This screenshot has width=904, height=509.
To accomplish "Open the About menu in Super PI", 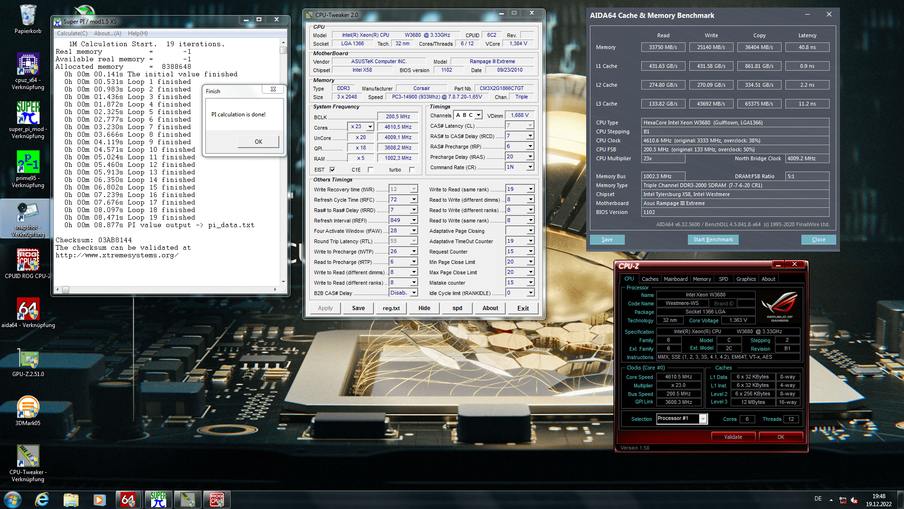I will pos(107,33).
